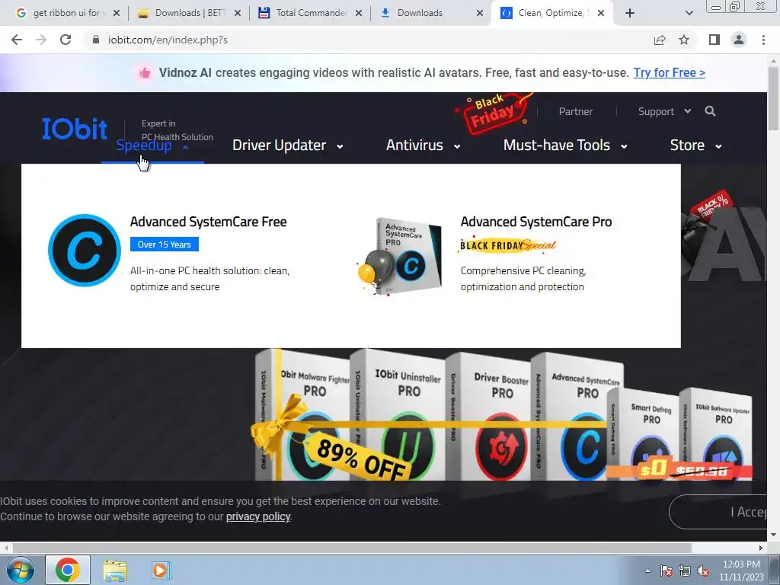Open Chrome profile avatar
Image resolution: width=780 pixels, height=585 pixels.
point(739,40)
